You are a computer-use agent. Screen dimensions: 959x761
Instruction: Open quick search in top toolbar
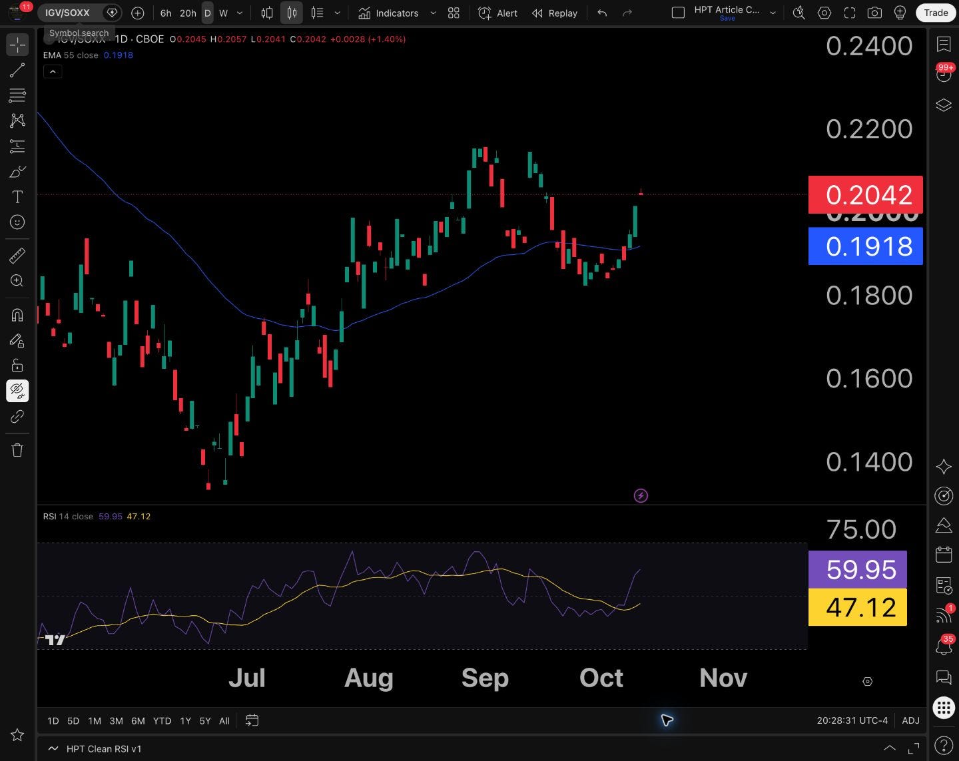point(799,13)
